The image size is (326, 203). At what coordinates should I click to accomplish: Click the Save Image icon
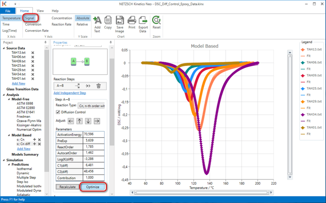coord(120,21)
